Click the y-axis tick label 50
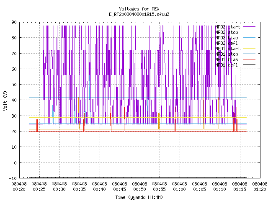 coord(14,85)
